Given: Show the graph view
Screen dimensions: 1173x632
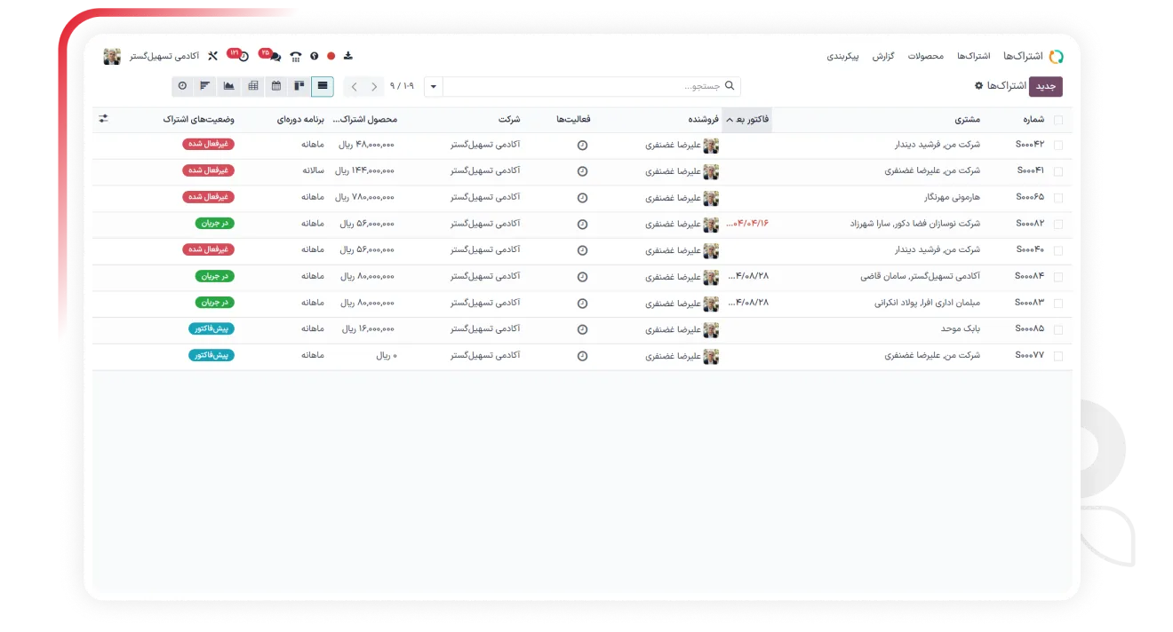Looking at the screenshot, I should [x=229, y=86].
